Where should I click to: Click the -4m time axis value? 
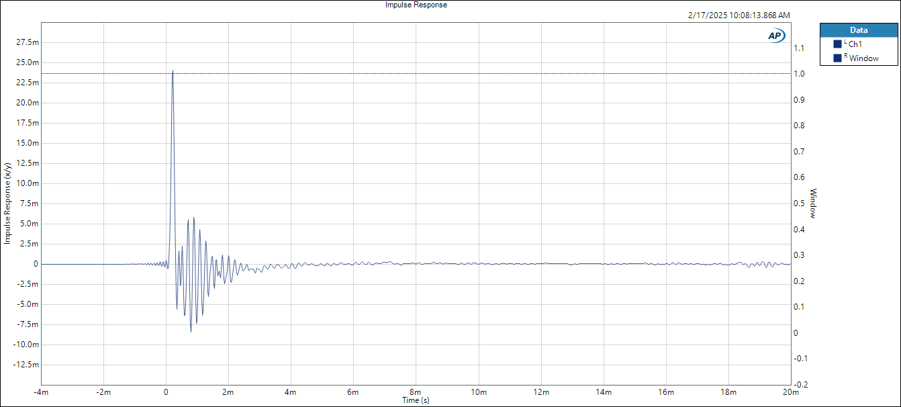(x=40, y=392)
